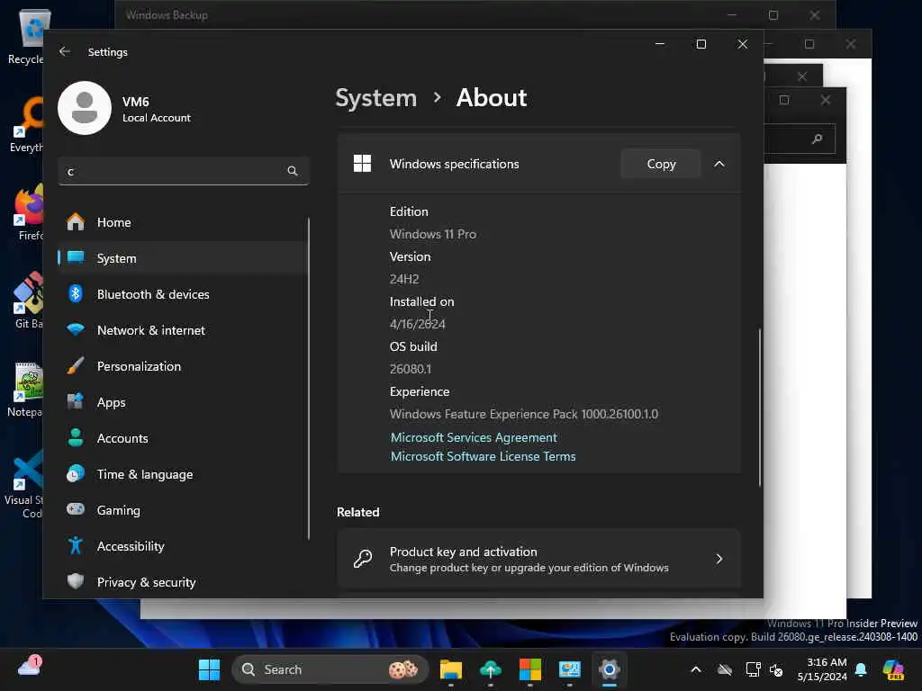Screen dimensions: 922x691
Task: Click the System breadcrumb link
Action: 375,97
